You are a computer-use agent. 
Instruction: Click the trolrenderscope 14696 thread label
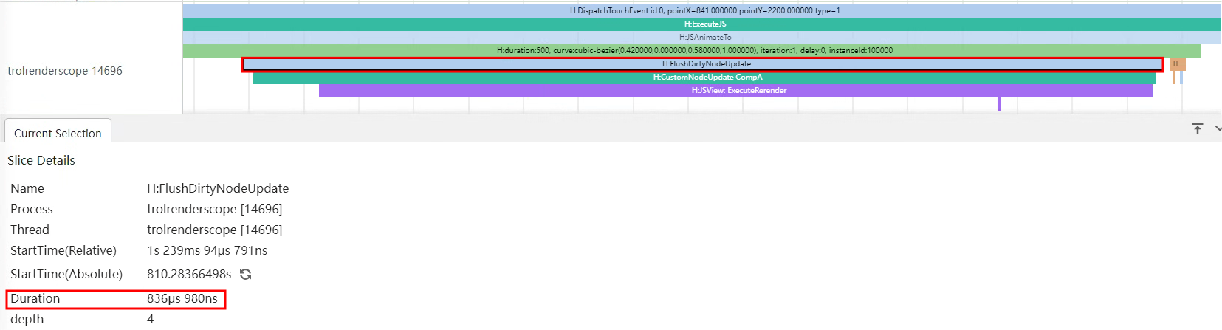click(x=65, y=71)
